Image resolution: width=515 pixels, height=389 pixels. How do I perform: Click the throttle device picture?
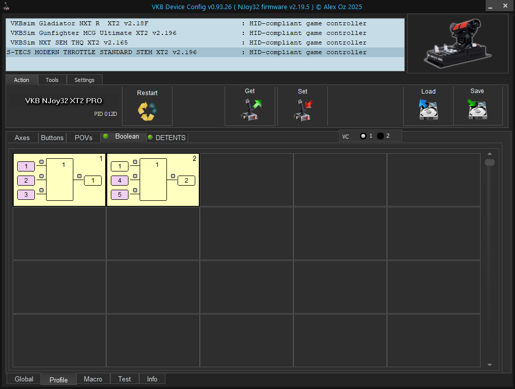click(x=457, y=44)
